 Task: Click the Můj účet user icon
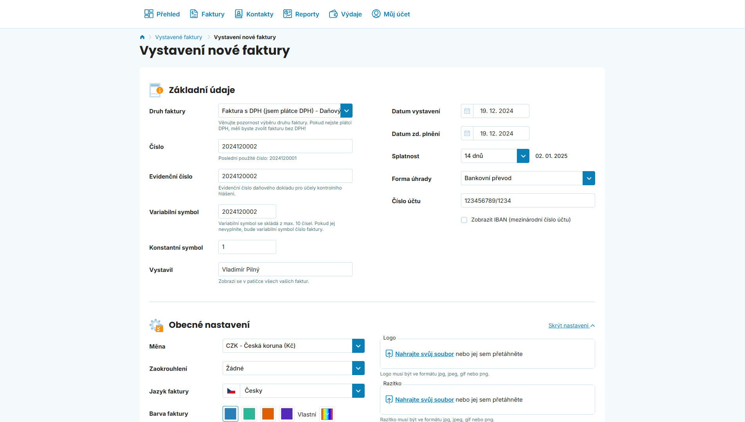click(x=376, y=14)
